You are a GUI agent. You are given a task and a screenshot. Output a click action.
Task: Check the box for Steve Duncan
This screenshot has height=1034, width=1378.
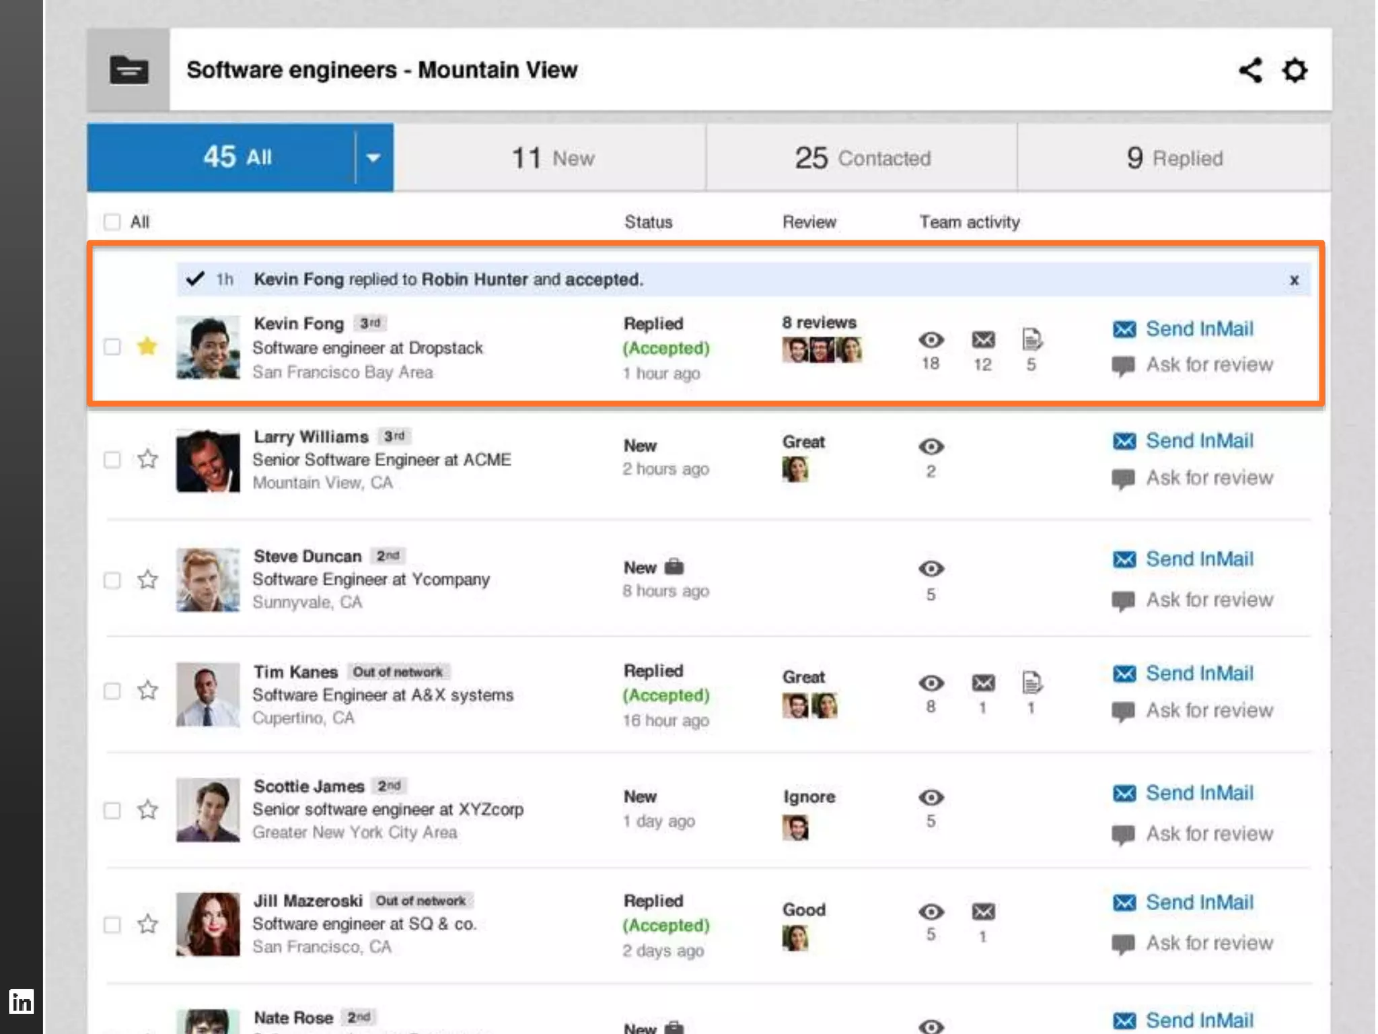(112, 580)
